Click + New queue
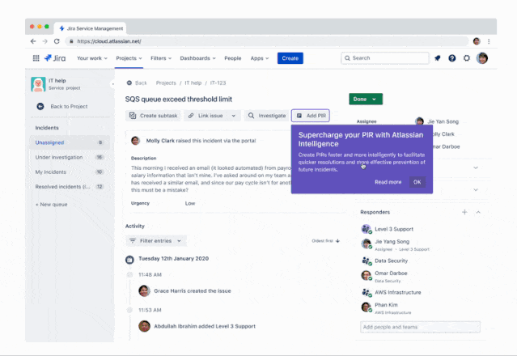 pos(52,205)
